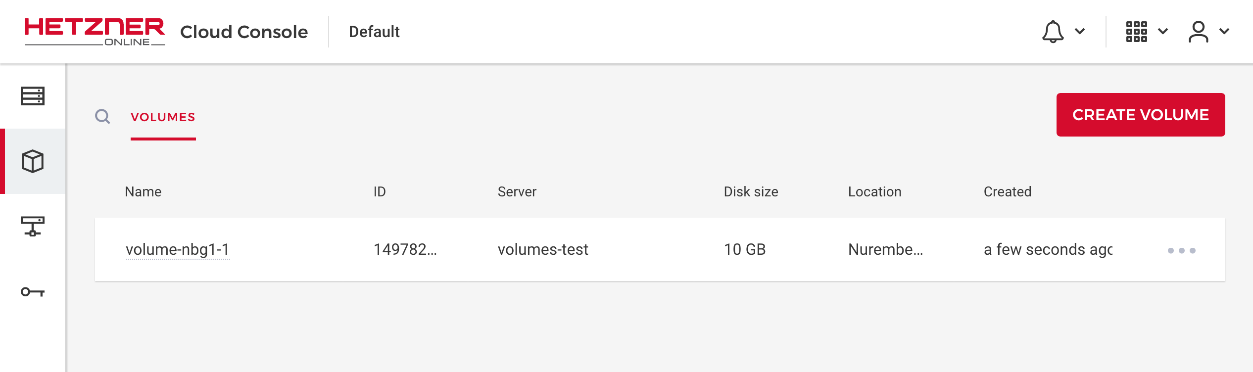Click the search magnifier icon
Image resolution: width=1253 pixels, height=372 pixels.
102,117
